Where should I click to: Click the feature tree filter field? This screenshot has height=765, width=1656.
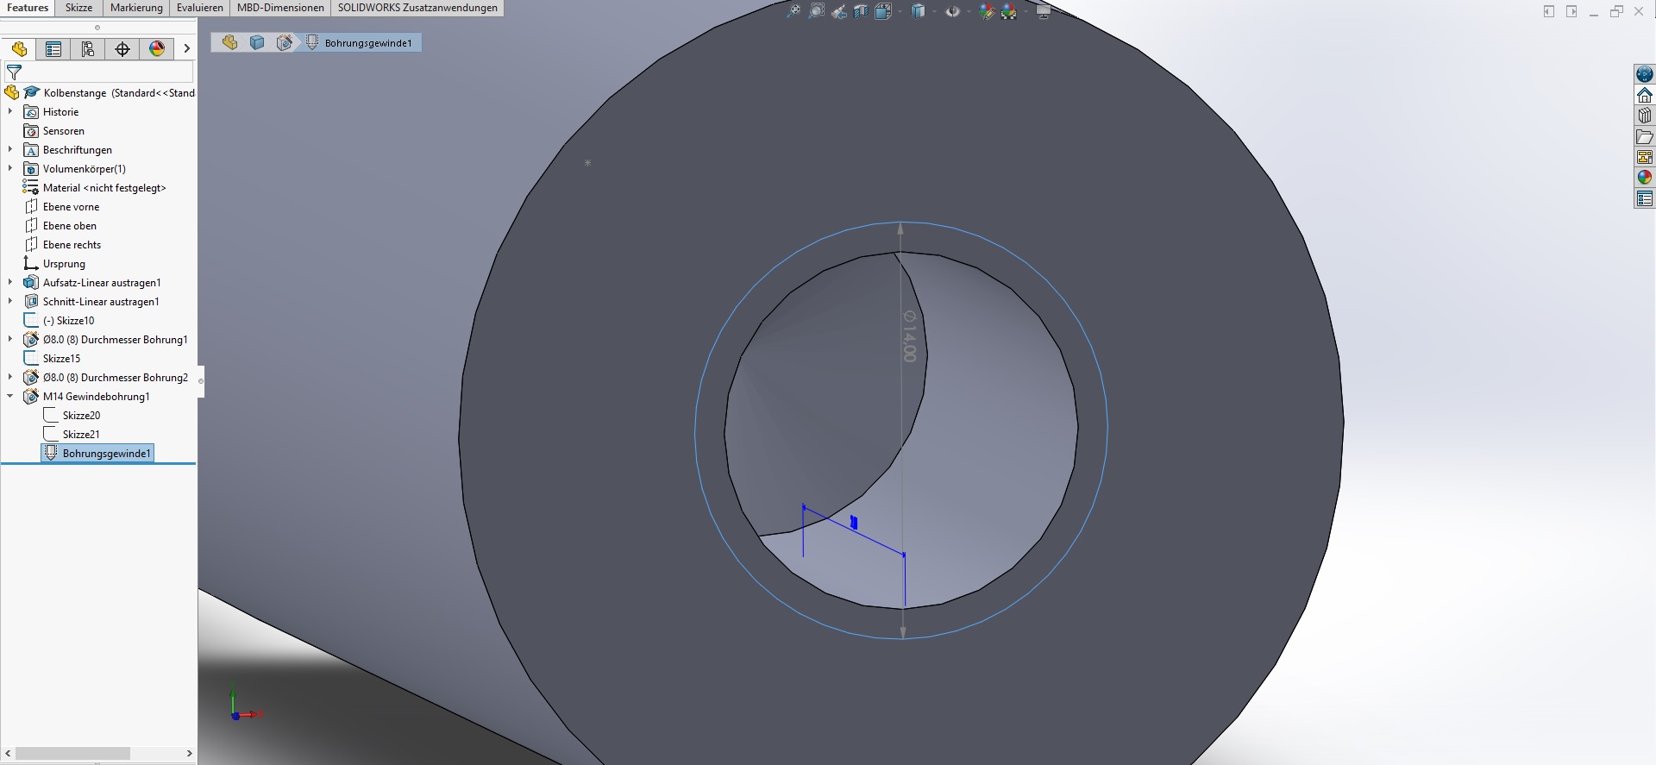point(98,72)
